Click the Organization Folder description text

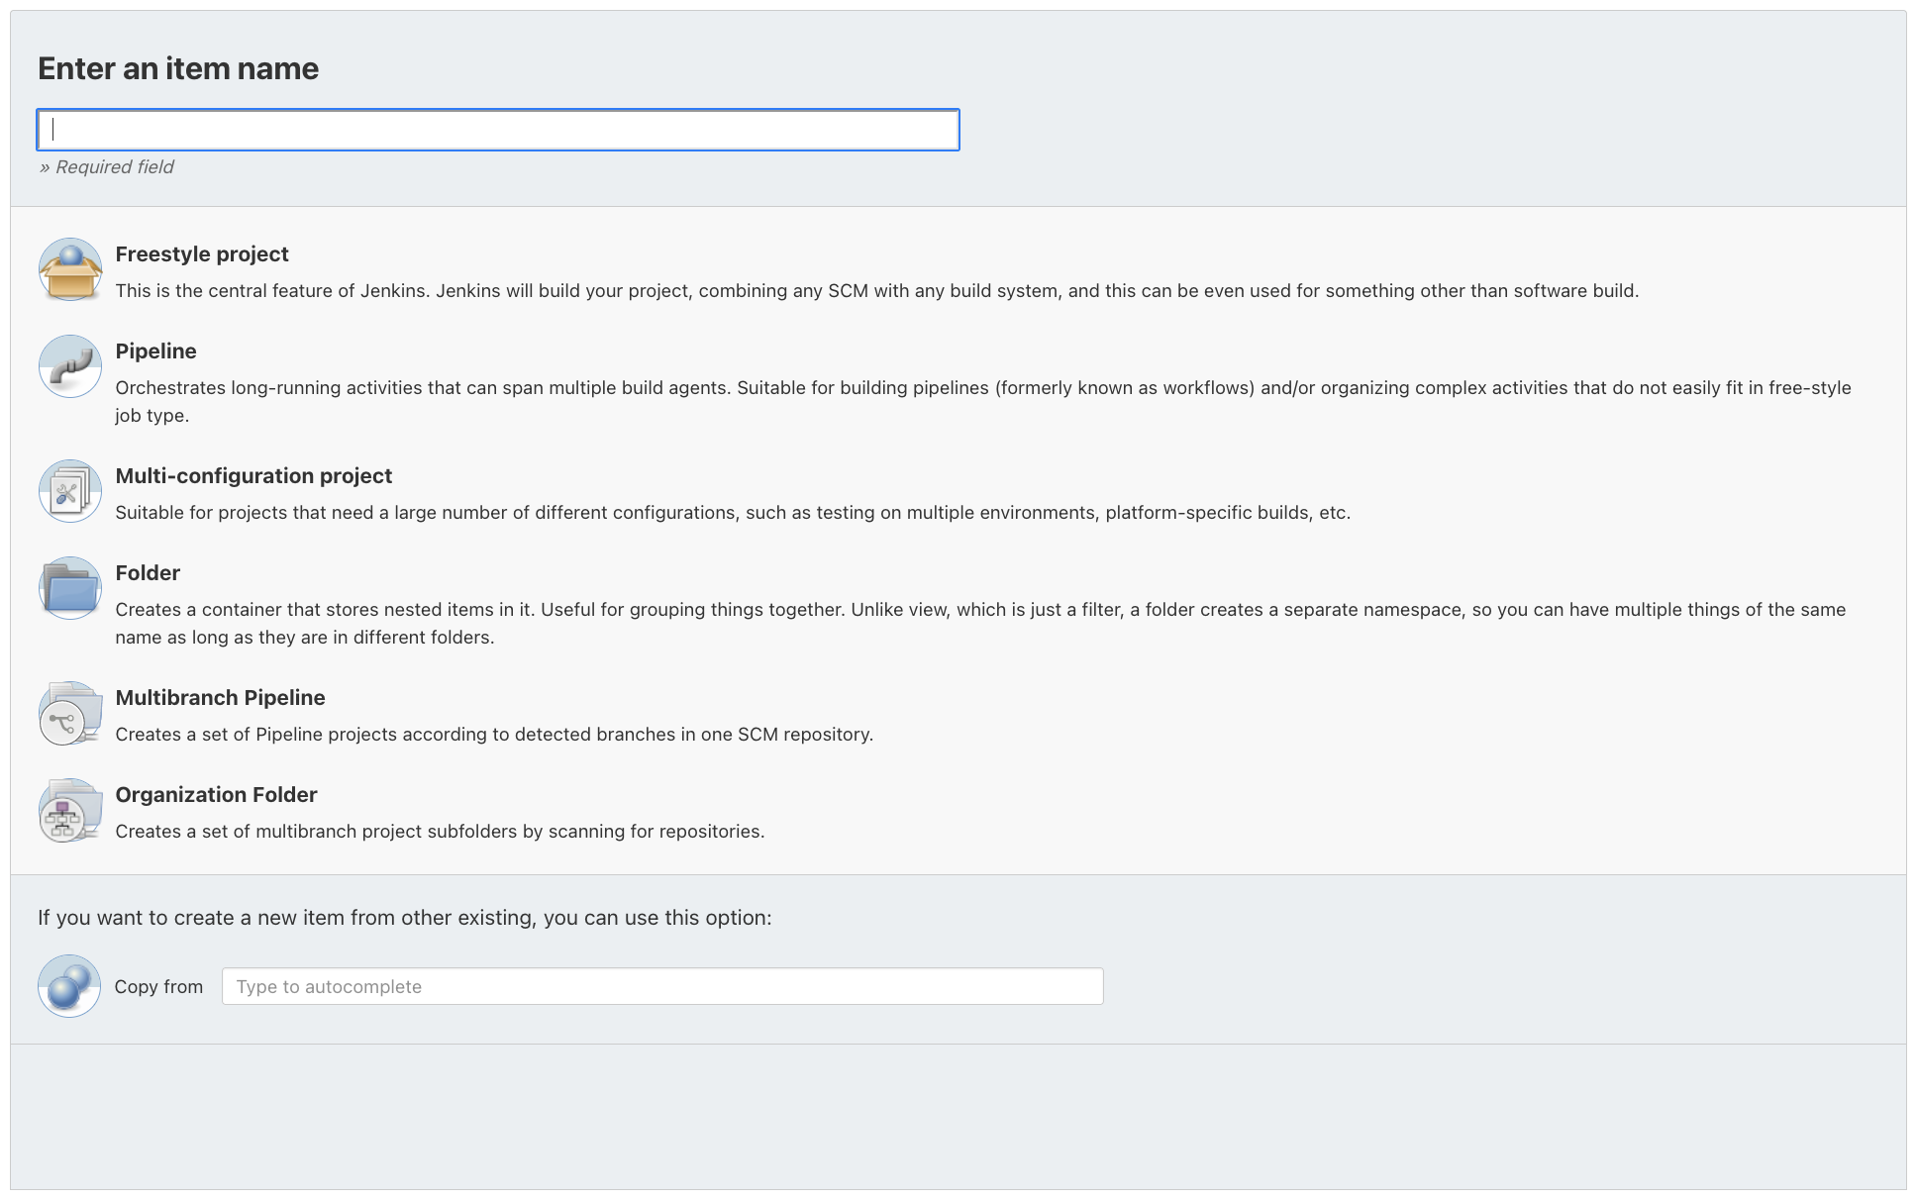point(440,831)
